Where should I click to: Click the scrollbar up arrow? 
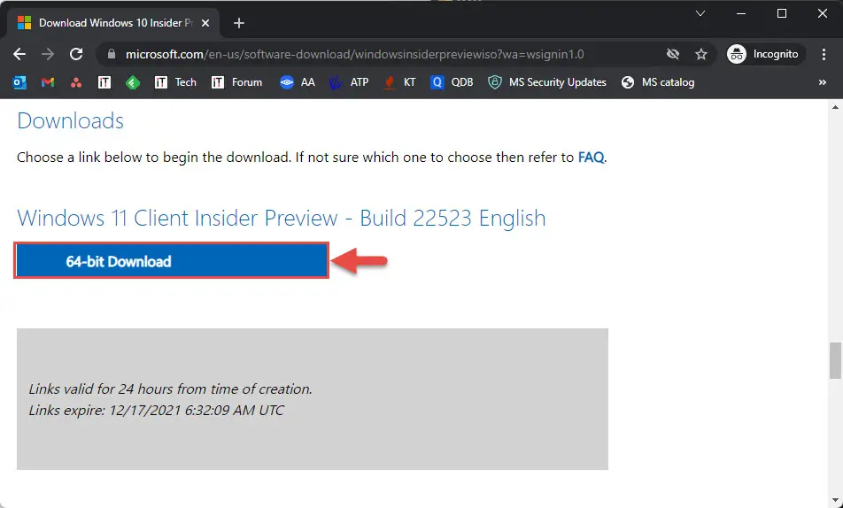(835, 107)
